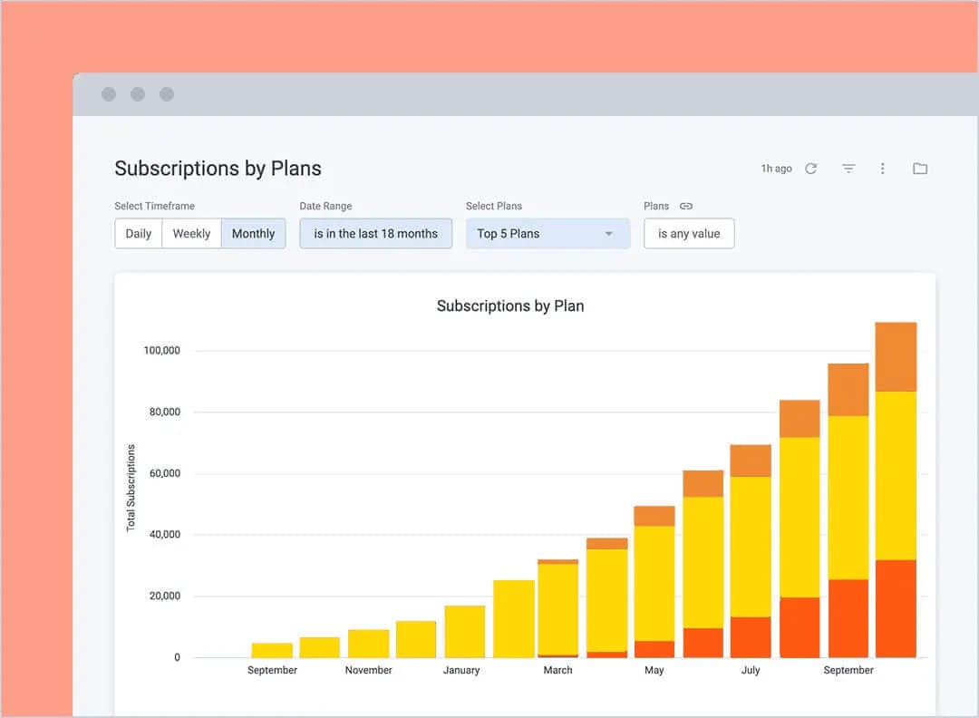The height and width of the screenshot is (718, 979).
Task: Select the Weekly timeframe
Action: [191, 233]
